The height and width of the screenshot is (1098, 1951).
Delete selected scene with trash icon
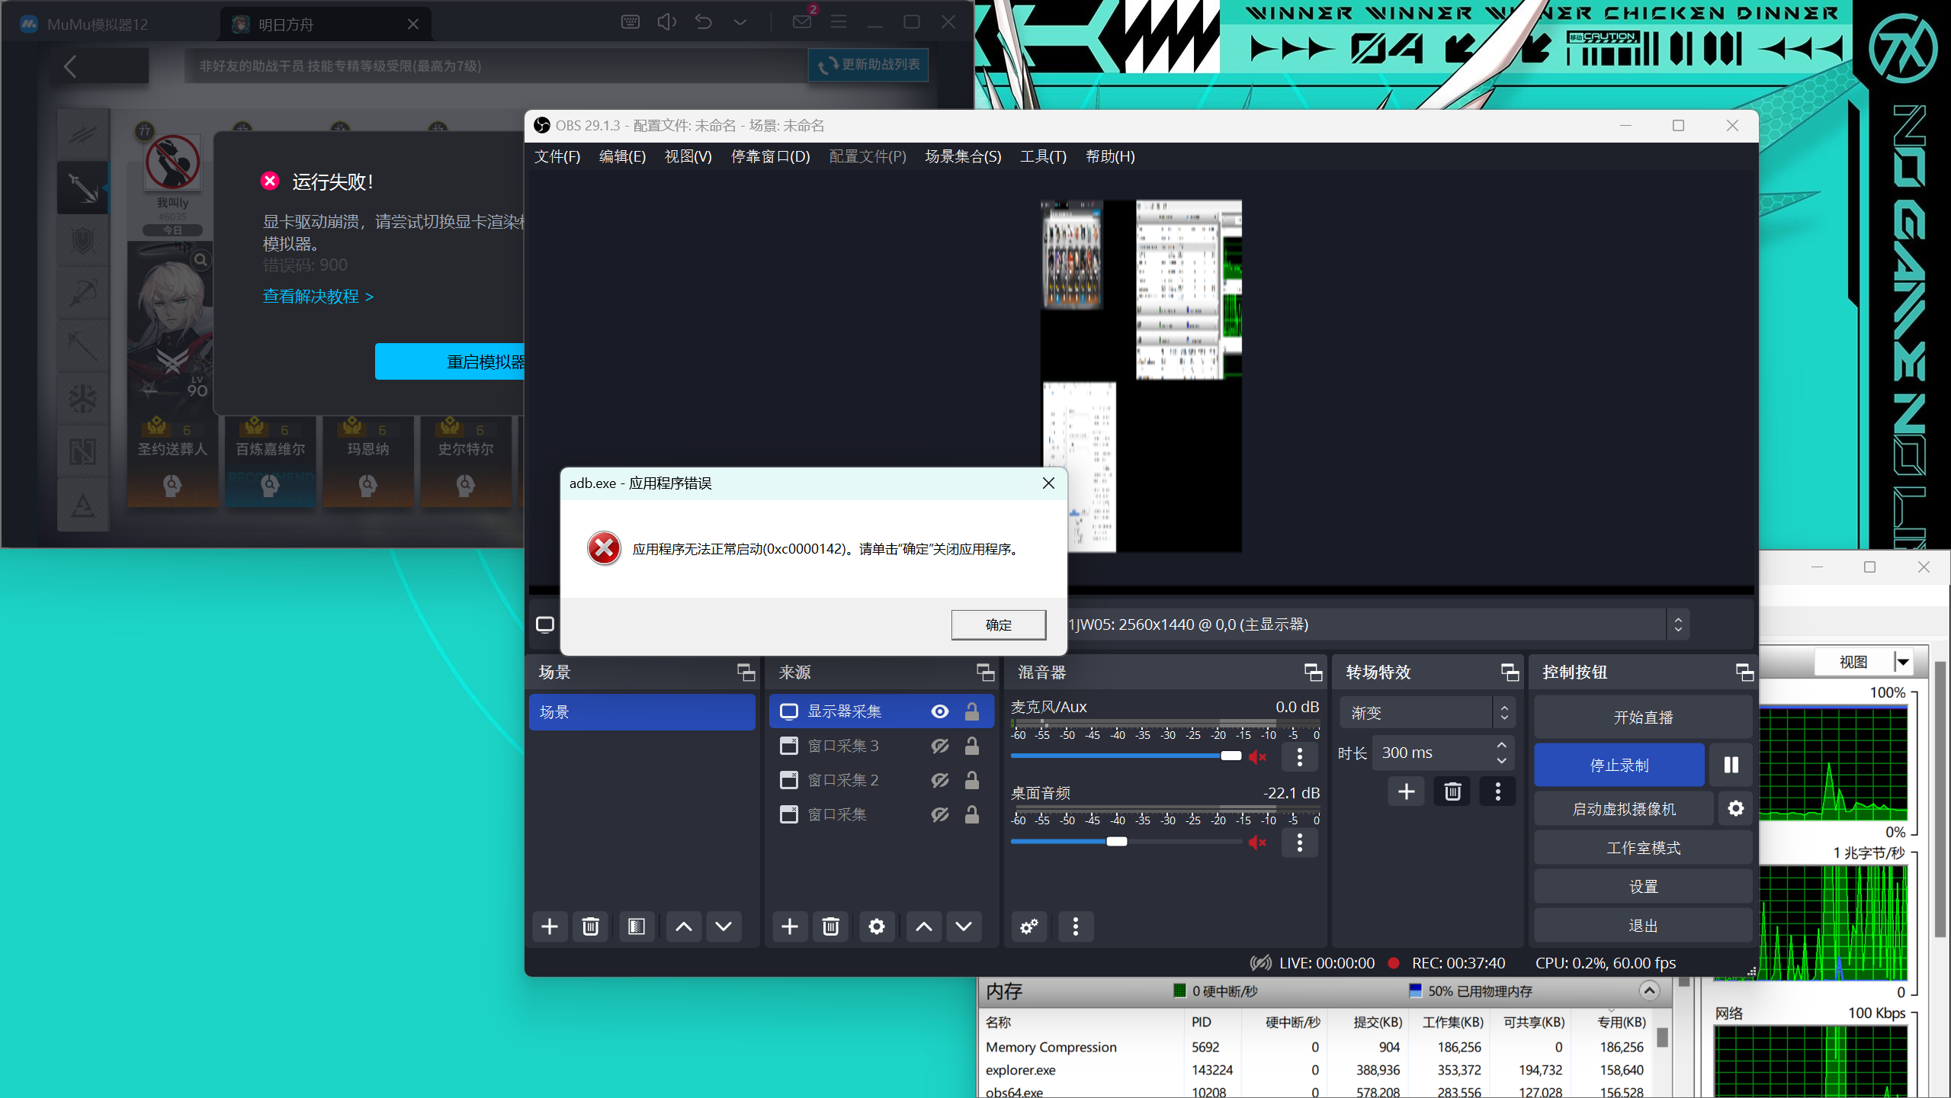[x=590, y=926]
